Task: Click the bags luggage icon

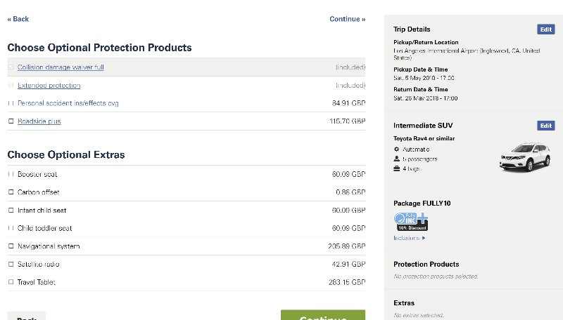Action: click(397, 169)
